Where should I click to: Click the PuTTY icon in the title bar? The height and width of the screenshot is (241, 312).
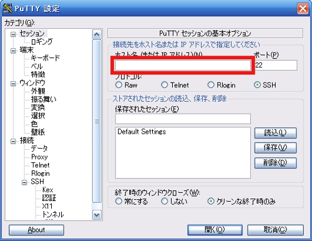[x=7, y=8]
